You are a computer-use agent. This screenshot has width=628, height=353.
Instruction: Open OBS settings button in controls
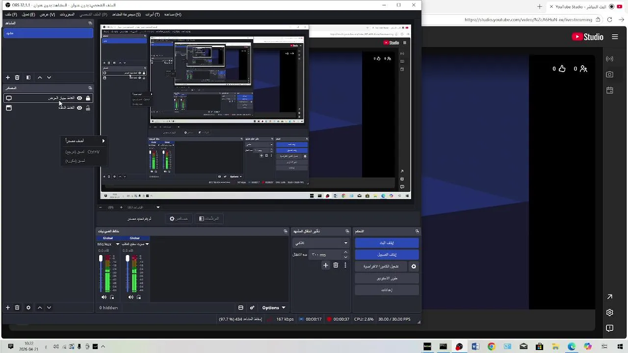[x=387, y=290]
